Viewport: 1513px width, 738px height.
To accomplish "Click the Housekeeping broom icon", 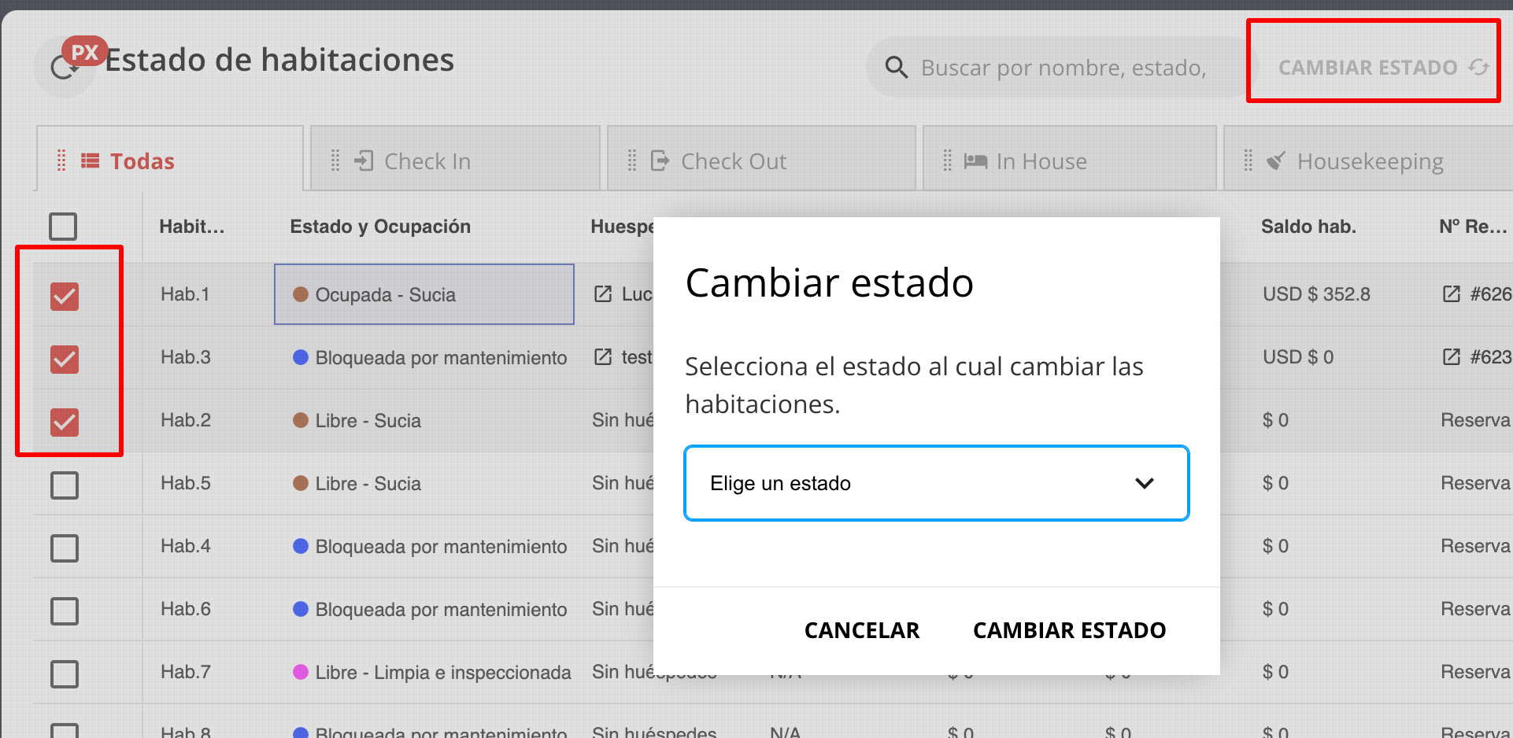I will pos(1275,161).
